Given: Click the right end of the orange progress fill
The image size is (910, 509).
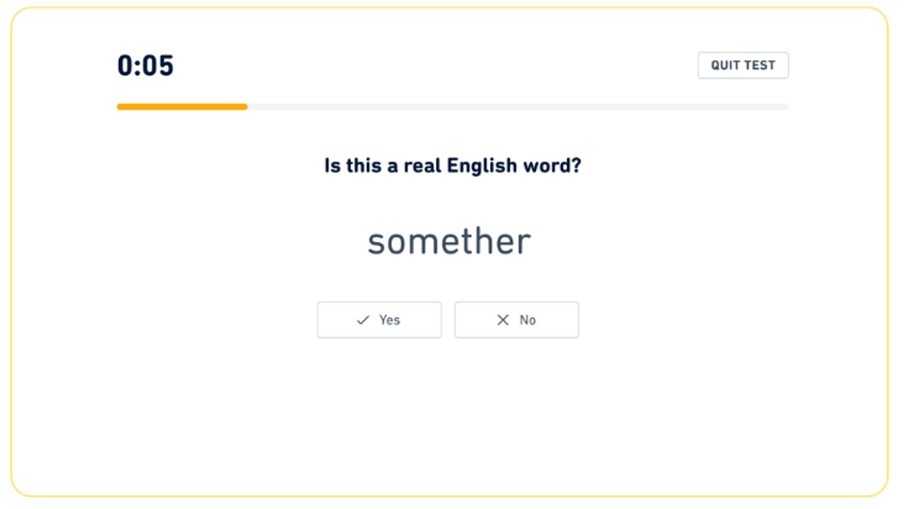Looking at the screenshot, I should [x=245, y=107].
